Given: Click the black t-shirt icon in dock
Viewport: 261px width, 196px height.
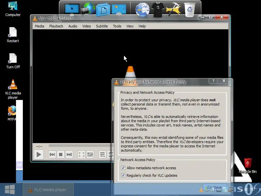Looking at the screenshot, I should pyautogui.click(x=158, y=10).
